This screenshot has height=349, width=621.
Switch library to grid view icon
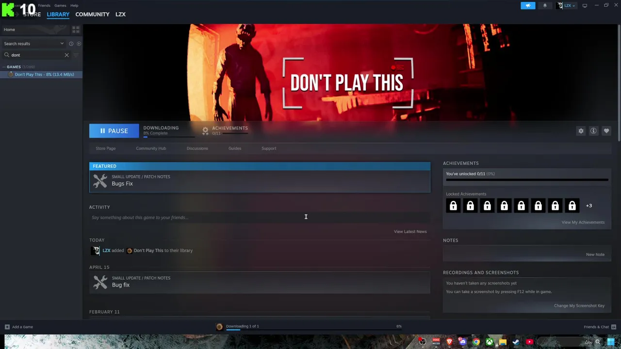(x=76, y=30)
